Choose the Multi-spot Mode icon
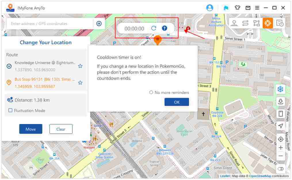 tap(256, 23)
